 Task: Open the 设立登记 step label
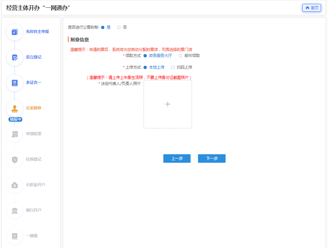point(34,57)
